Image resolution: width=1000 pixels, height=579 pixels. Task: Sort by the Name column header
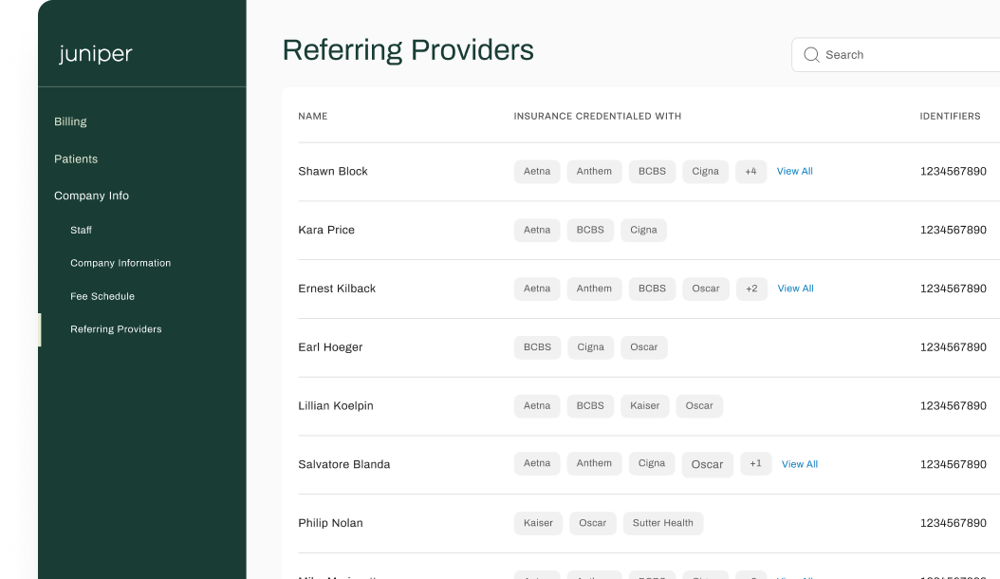point(312,116)
